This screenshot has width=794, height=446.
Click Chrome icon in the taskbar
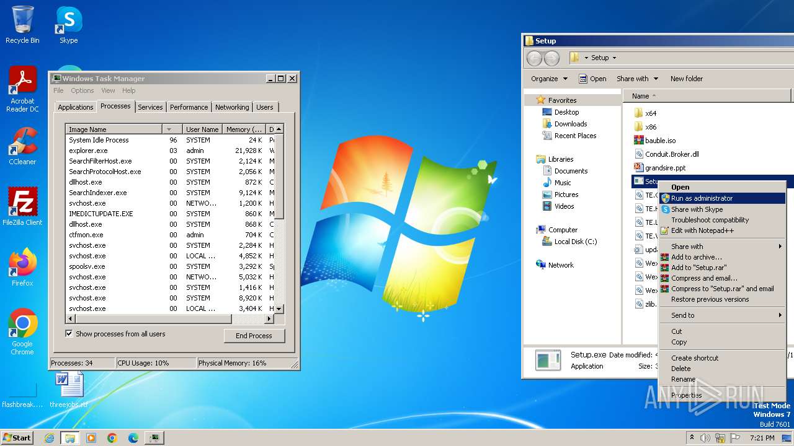[x=112, y=438]
